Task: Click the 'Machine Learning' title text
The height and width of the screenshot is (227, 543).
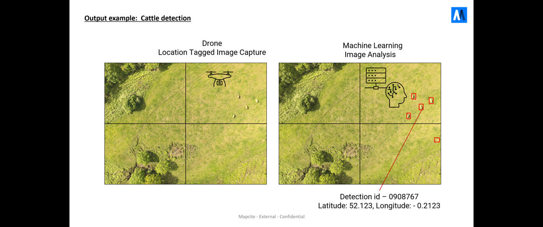Action: [x=372, y=45]
